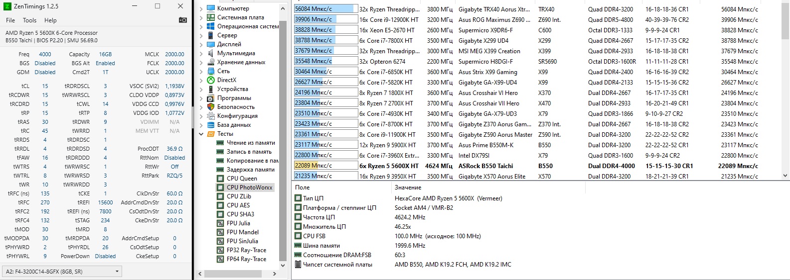Select the Задержка памяти test

click(x=251, y=170)
